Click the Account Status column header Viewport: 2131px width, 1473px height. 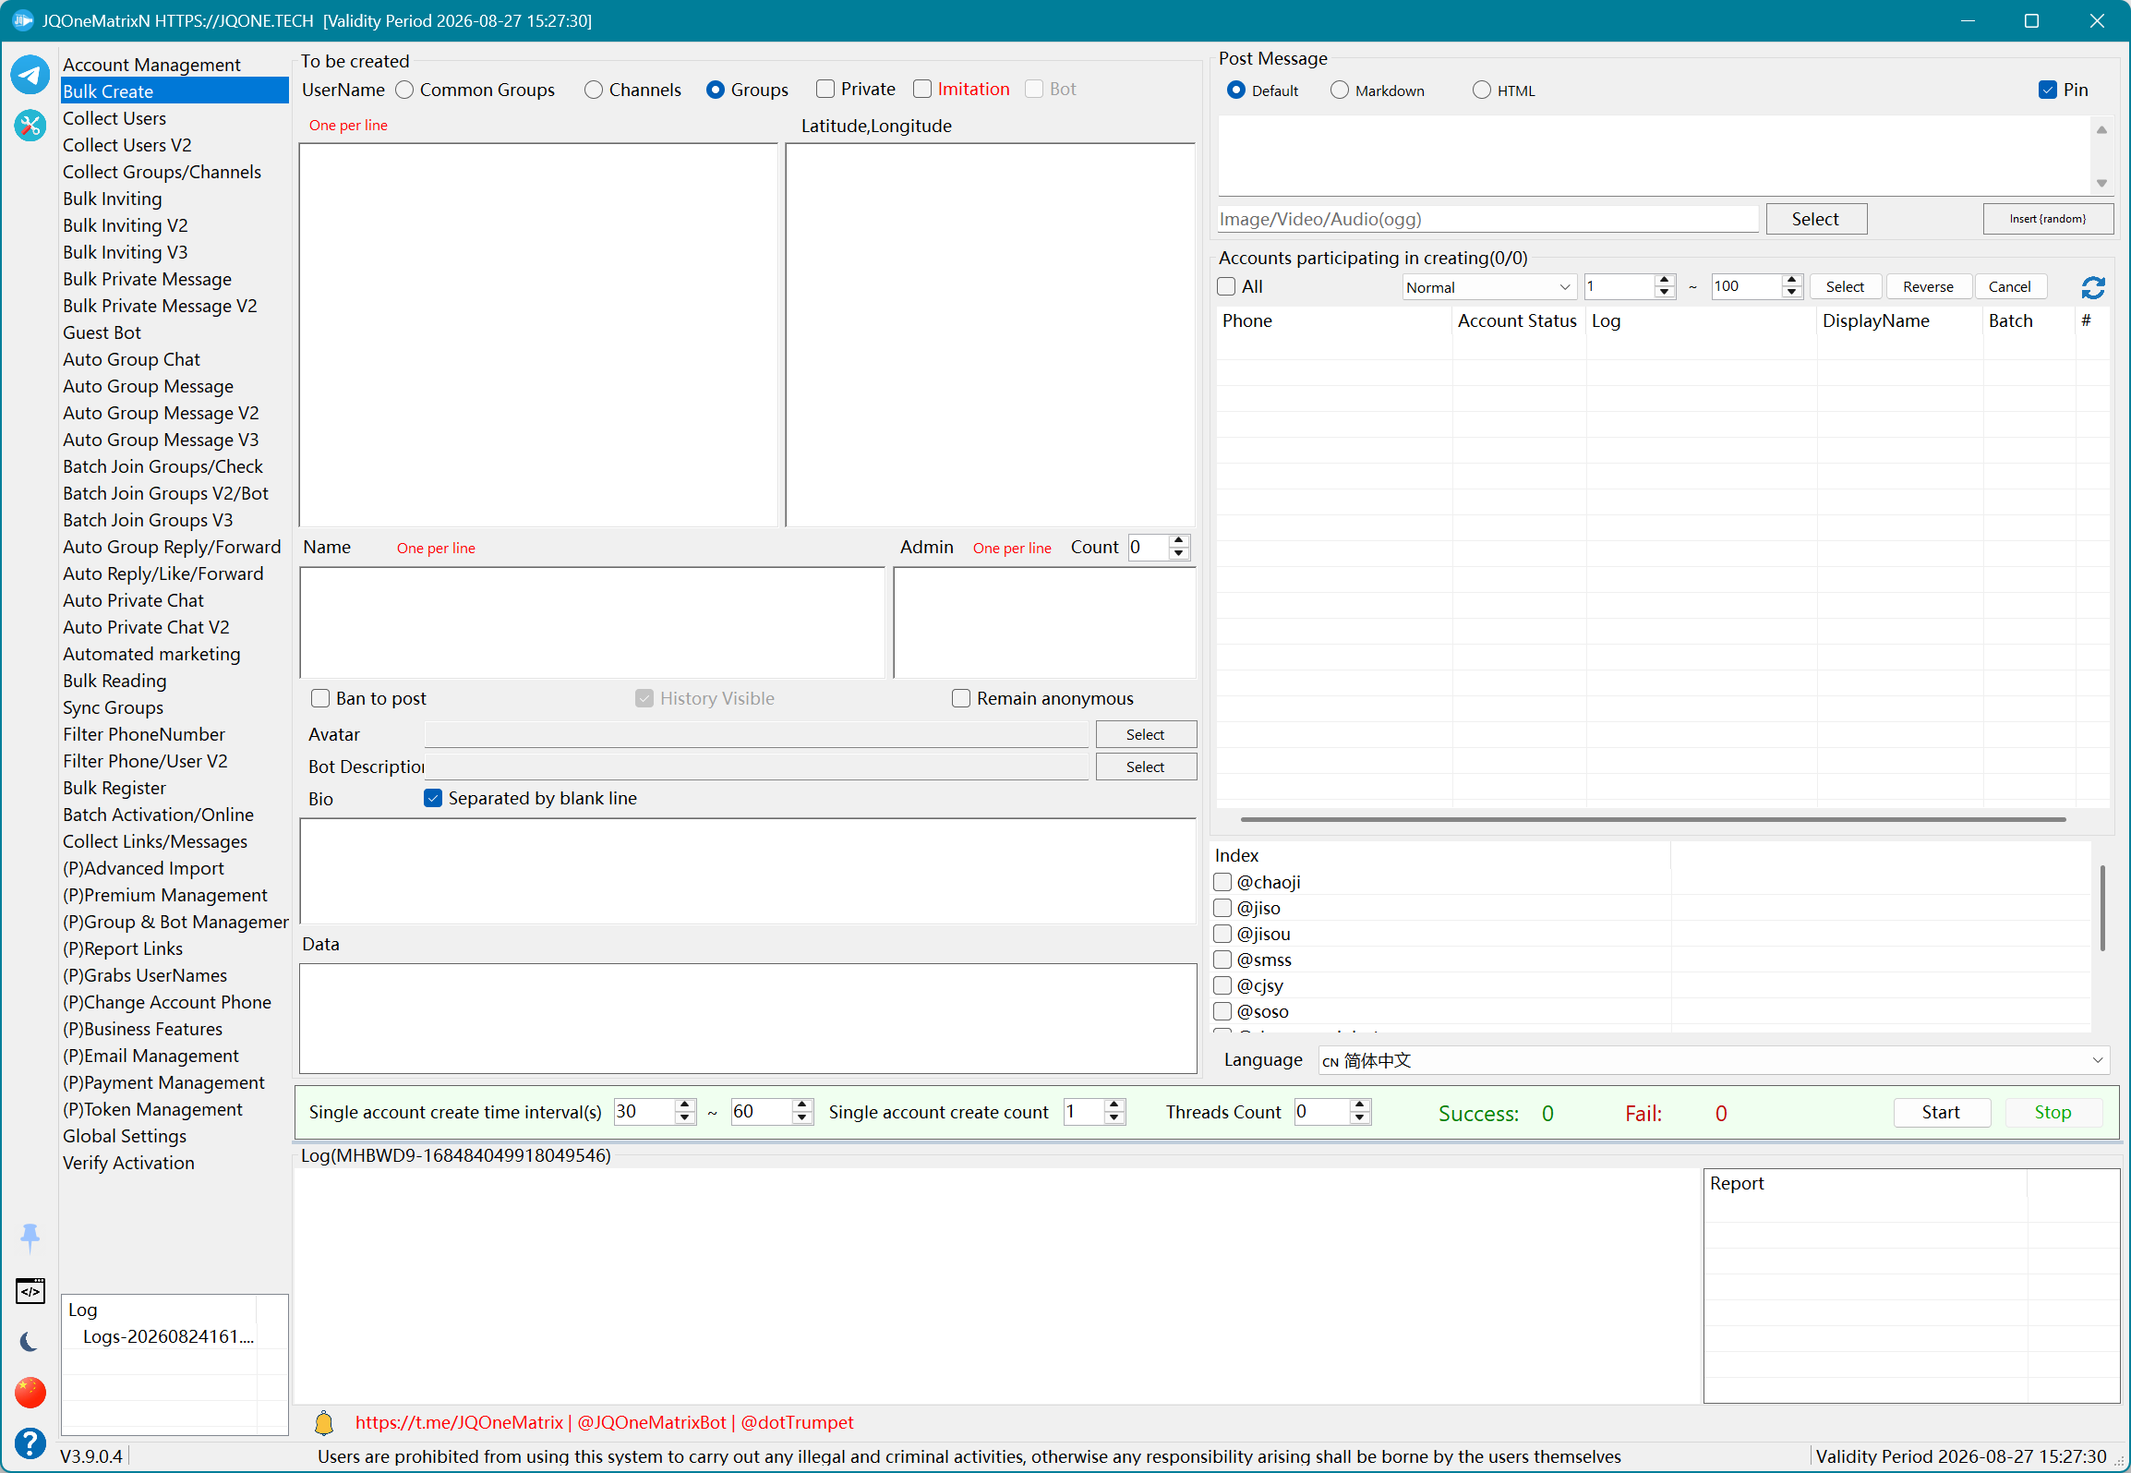[x=1518, y=320]
